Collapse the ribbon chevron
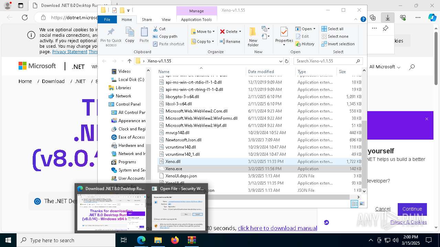 [356, 20]
